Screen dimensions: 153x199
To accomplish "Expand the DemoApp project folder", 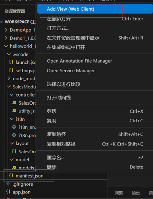I will pos(6,30).
